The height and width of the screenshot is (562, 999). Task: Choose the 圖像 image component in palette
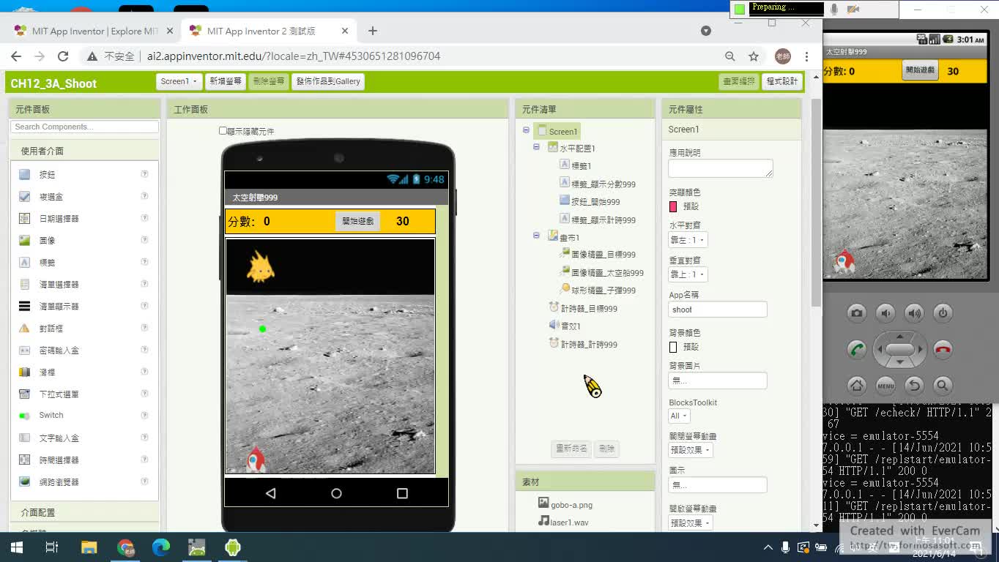[47, 241]
